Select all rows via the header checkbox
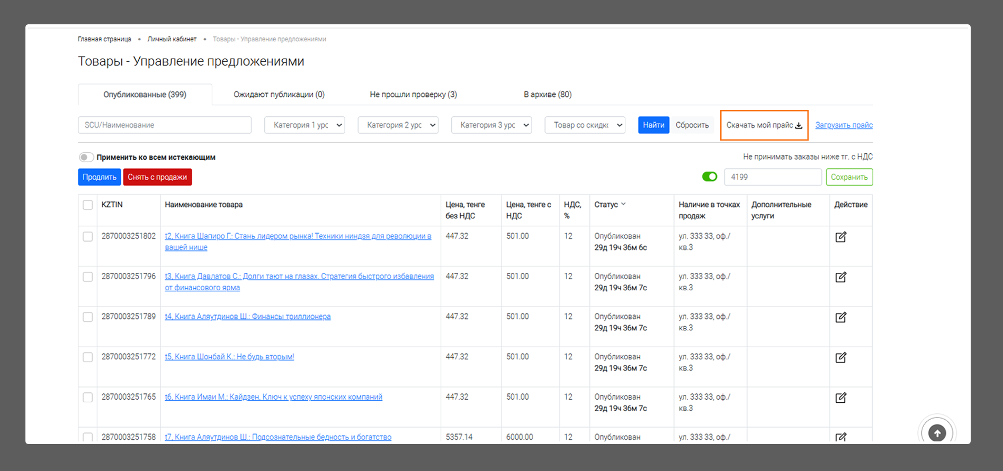Image resolution: width=1003 pixels, height=471 pixels. click(x=88, y=205)
